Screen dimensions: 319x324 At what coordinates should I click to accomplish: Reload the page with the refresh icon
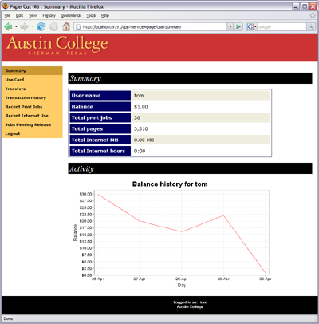coord(41,26)
